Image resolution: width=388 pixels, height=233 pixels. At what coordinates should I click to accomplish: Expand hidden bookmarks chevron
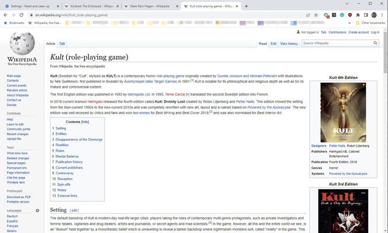coord(349,23)
